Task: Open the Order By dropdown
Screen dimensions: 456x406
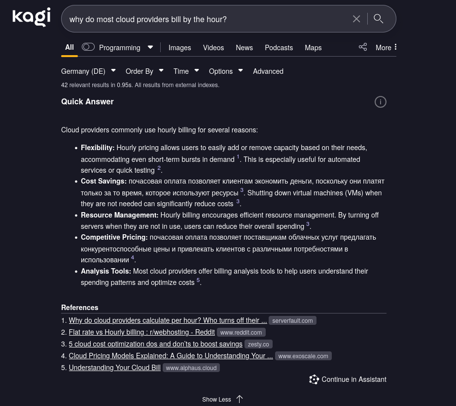Action: (x=144, y=71)
